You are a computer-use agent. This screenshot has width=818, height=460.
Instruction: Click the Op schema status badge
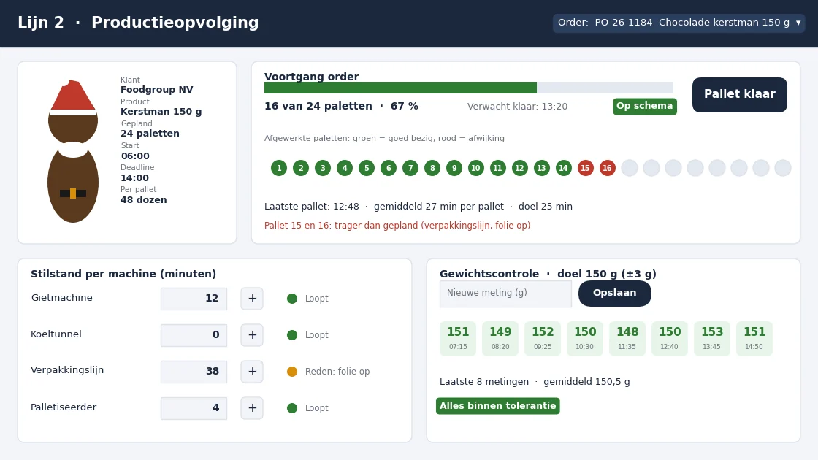[x=645, y=106]
